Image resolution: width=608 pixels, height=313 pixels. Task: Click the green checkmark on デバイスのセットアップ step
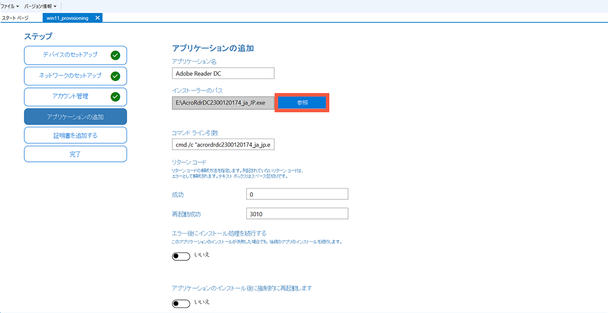[116, 55]
